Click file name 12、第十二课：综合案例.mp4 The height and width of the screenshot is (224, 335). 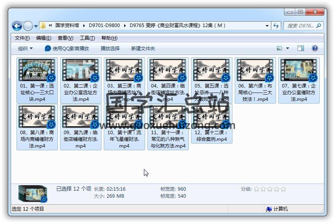tap(212, 136)
